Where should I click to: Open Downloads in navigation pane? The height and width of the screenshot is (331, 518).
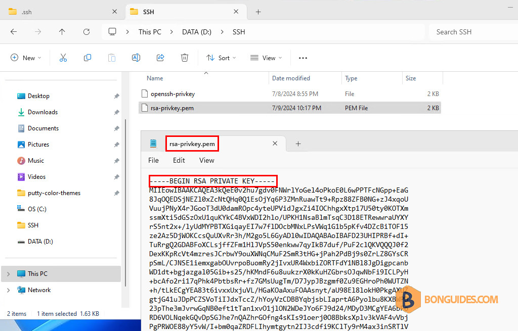[x=42, y=112]
